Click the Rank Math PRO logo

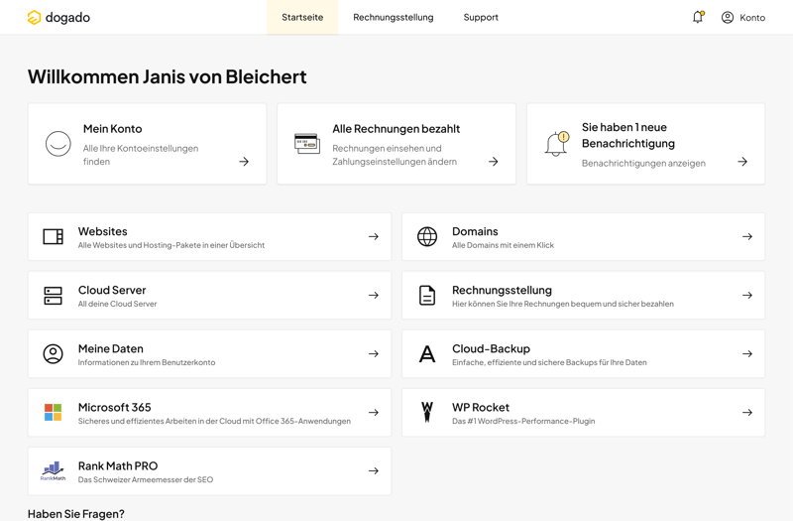[x=54, y=470]
